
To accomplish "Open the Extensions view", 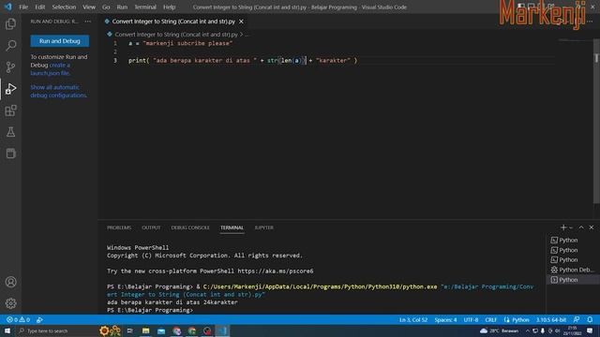I will pyautogui.click(x=10, y=110).
